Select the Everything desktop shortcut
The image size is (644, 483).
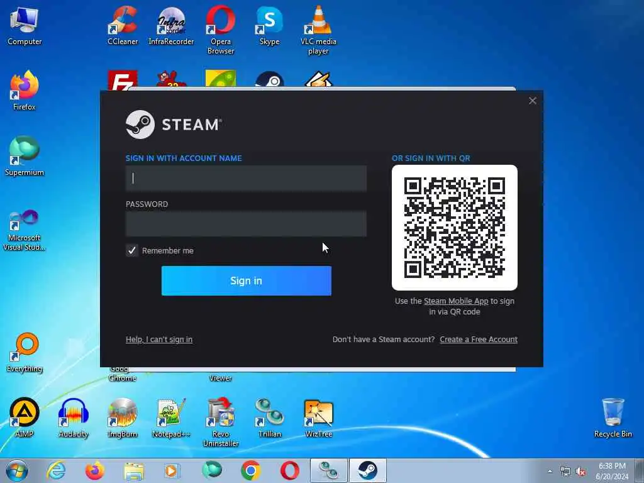(x=25, y=352)
